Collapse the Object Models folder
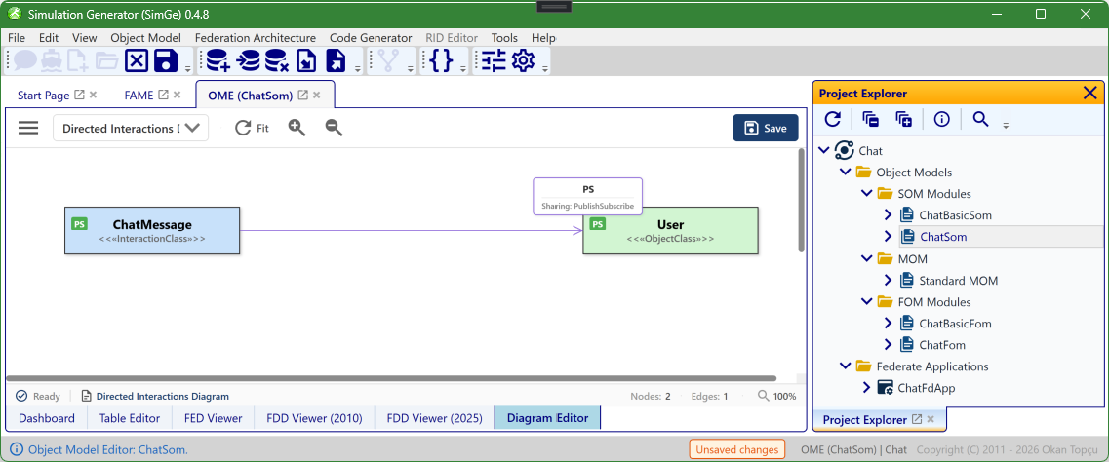The image size is (1109, 462). 845,173
